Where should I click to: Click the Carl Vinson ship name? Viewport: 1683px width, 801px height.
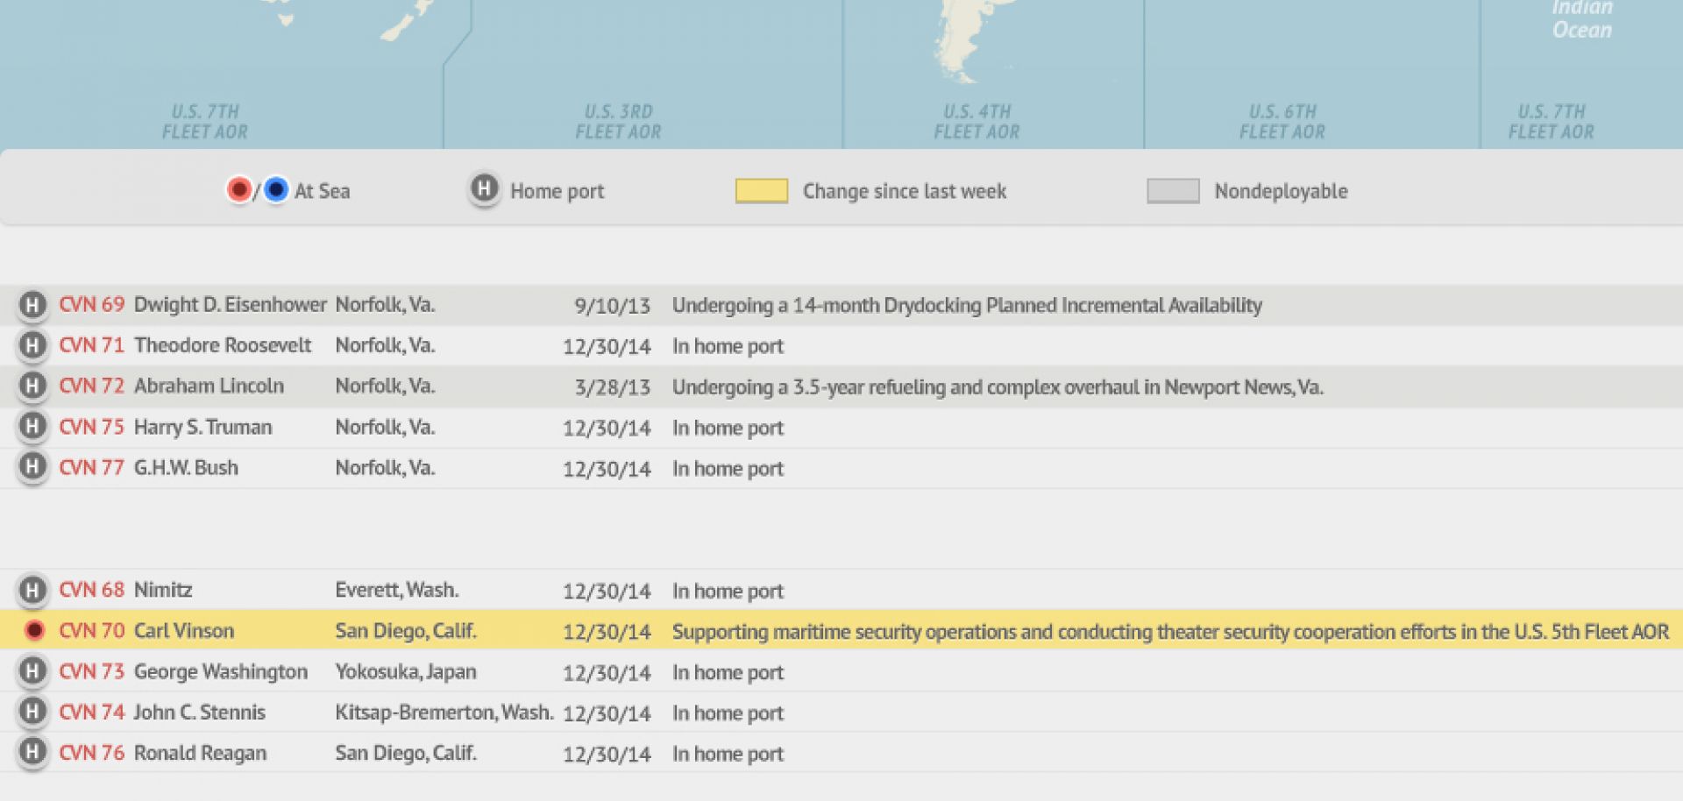pyautogui.click(x=184, y=630)
